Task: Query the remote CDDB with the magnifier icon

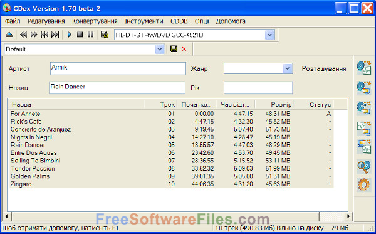Action: click(x=363, y=166)
